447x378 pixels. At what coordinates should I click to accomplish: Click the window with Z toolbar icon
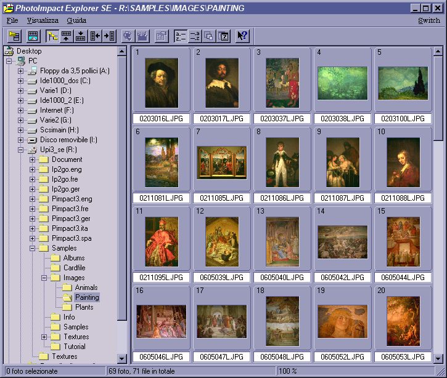[223, 36]
